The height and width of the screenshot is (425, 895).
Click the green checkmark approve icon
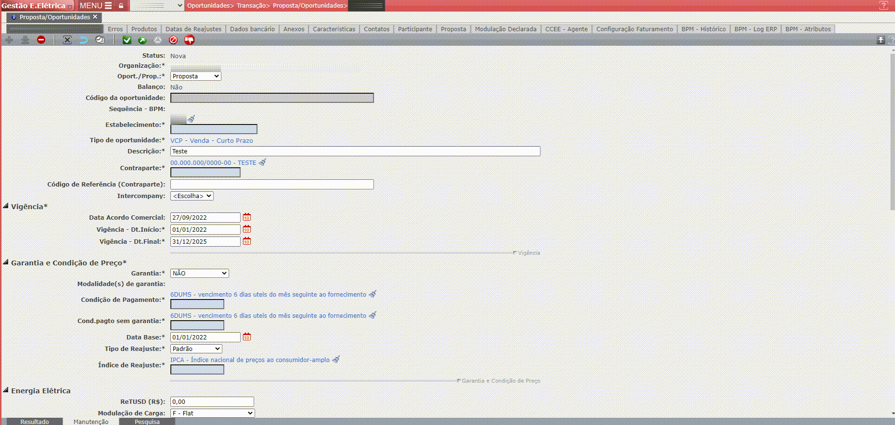point(127,40)
